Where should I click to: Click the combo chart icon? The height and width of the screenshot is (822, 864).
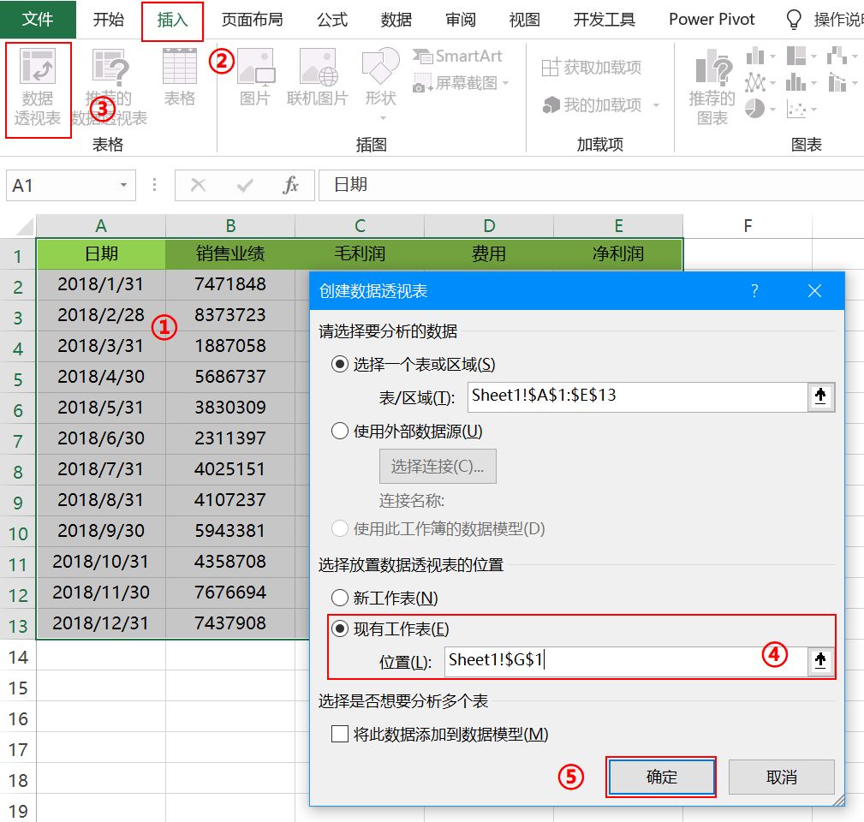(x=837, y=83)
